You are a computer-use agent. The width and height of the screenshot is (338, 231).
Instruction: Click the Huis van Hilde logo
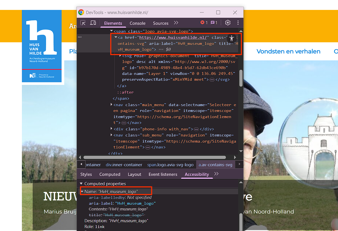coord(42,46)
